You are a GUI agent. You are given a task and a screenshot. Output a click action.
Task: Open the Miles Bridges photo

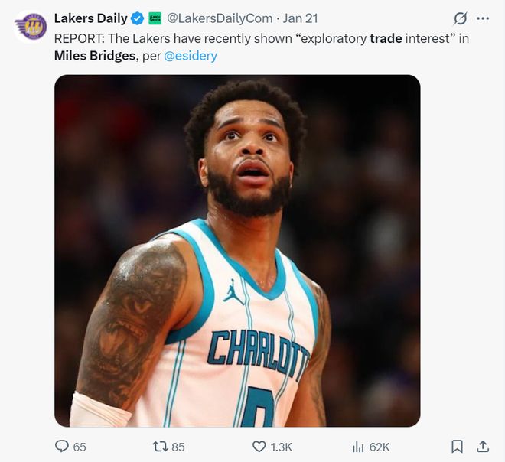[x=237, y=250]
